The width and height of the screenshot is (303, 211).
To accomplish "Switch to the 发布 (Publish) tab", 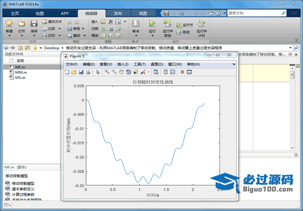I will 118,13.
